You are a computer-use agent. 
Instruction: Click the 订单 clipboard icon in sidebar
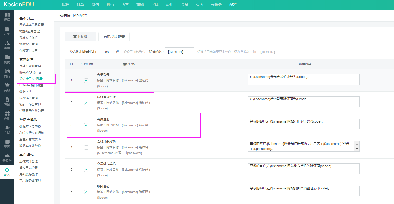(7, 29)
